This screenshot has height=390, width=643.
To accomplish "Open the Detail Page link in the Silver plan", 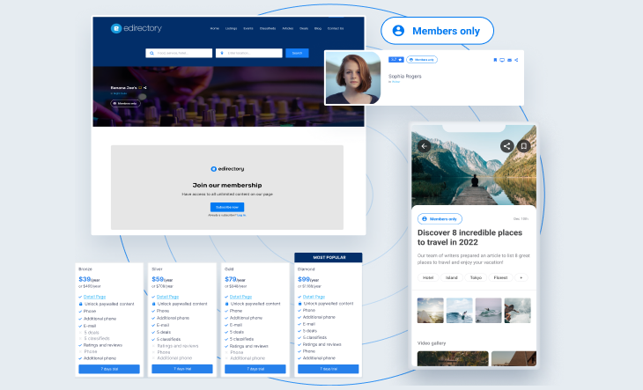I will tap(167, 297).
